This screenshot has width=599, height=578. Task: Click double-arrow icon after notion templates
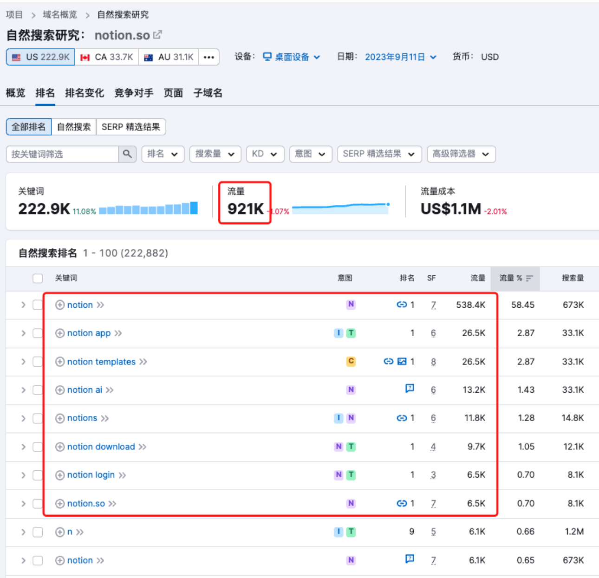click(x=143, y=362)
